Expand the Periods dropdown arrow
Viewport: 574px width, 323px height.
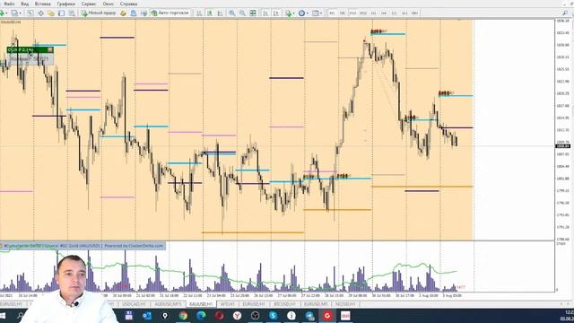[308, 13]
